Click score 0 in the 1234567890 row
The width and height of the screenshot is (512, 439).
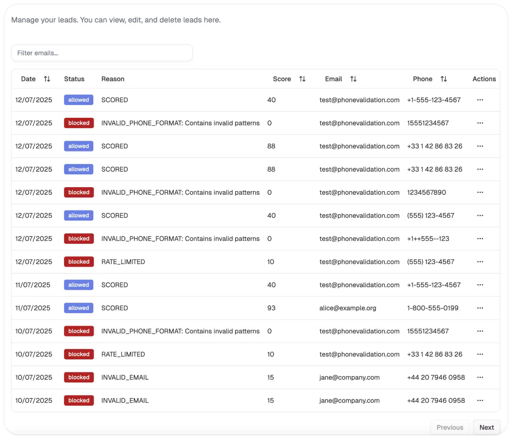[x=270, y=192]
